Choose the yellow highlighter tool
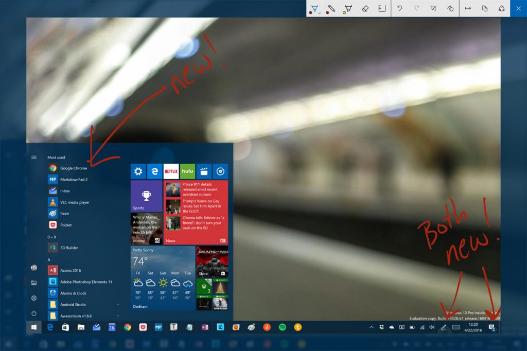This screenshot has width=527, height=351. click(348, 8)
